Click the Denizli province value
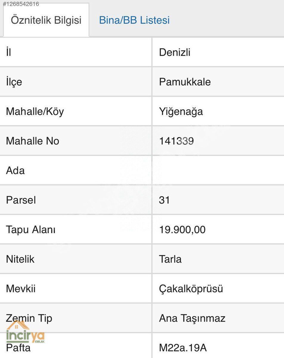284x358 pixels. (175, 53)
